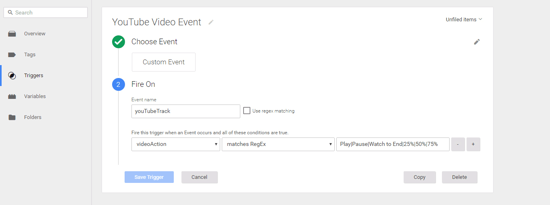The image size is (550, 205).
Task: Open Overview in sidebar
Action: click(35, 34)
